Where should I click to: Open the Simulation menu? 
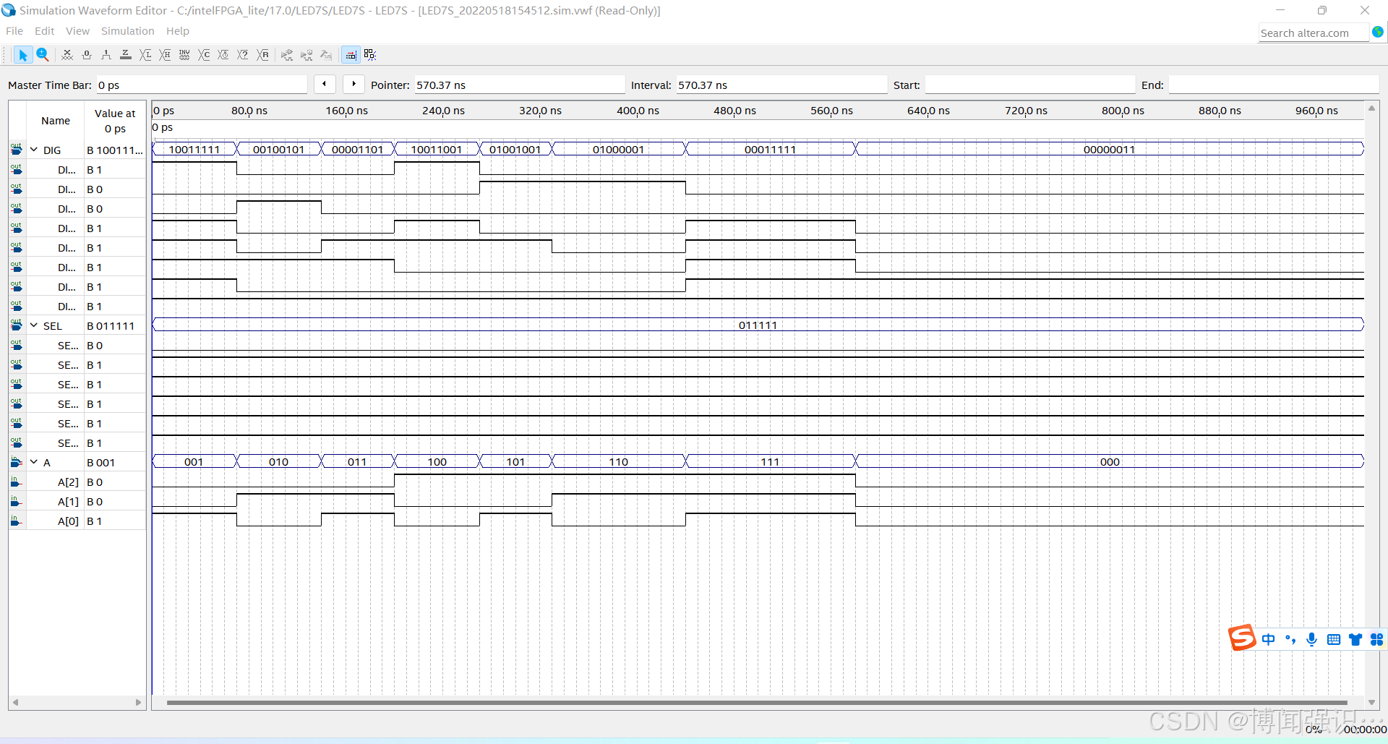click(x=127, y=31)
